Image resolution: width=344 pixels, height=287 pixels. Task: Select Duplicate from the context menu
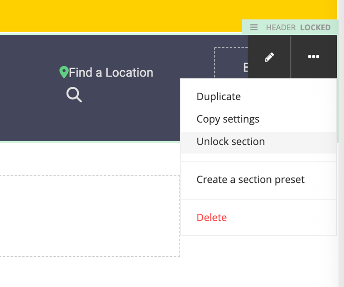(219, 97)
